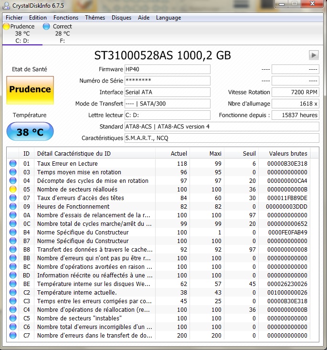
Task: Click status icon of Taux d'erreurs d'accès des têtes
Action: coord(13,198)
